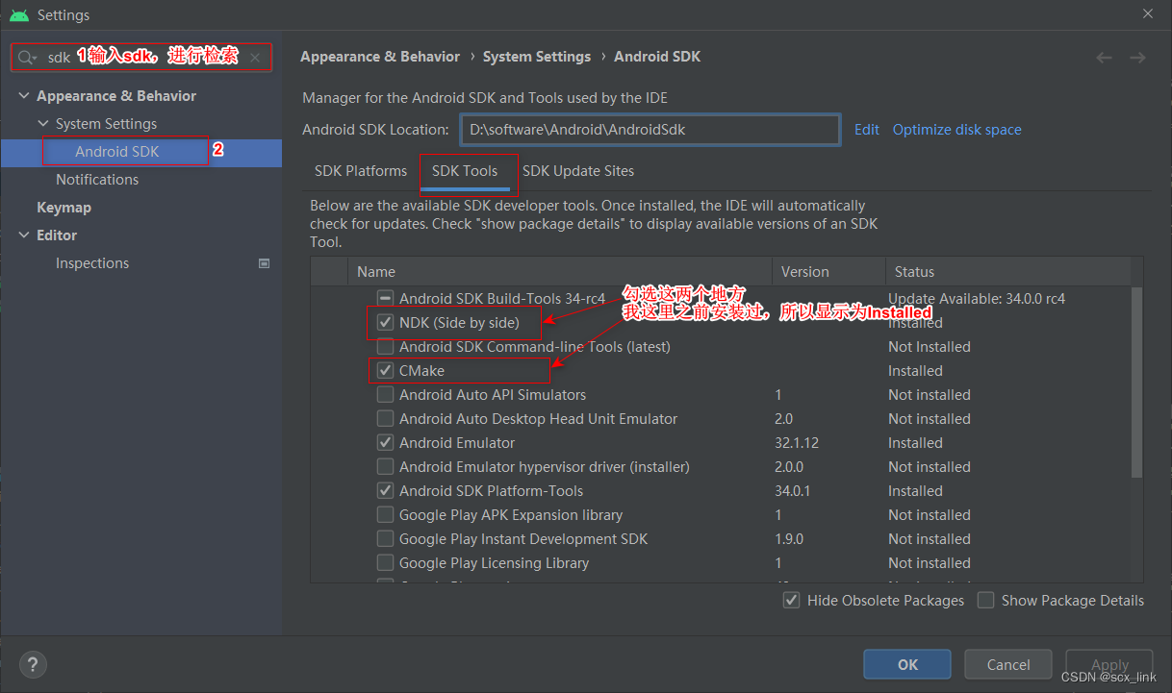Click the Android Studio logo icon
Screen dimensions: 1172x693
(x=19, y=15)
